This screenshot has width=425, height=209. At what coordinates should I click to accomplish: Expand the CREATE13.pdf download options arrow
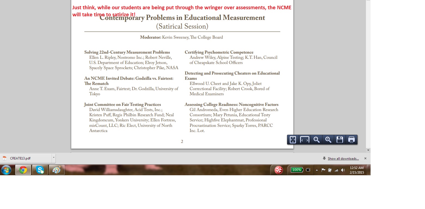coord(54,158)
